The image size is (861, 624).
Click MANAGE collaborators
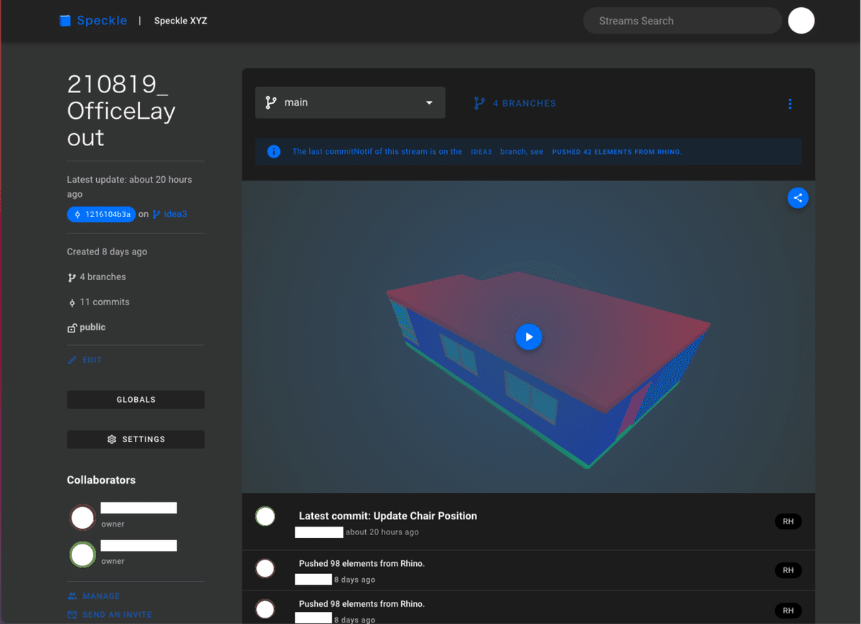click(x=94, y=596)
